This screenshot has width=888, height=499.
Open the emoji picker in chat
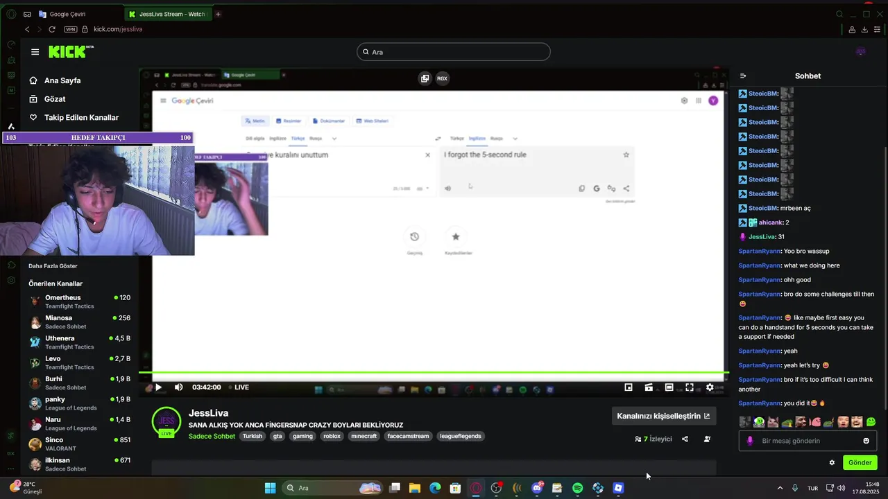pyautogui.click(x=866, y=441)
